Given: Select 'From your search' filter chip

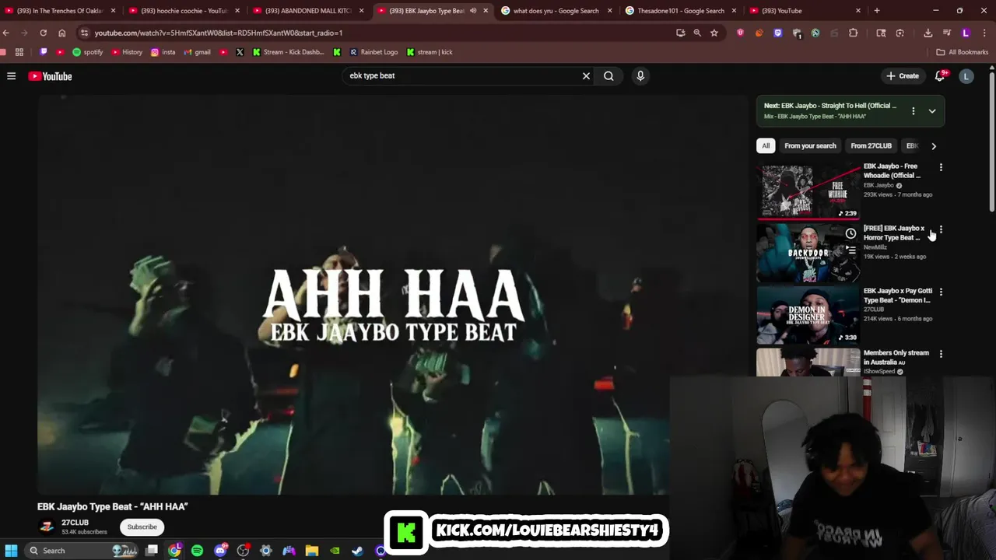Looking at the screenshot, I should pyautogui.click(x=810, y=145).
